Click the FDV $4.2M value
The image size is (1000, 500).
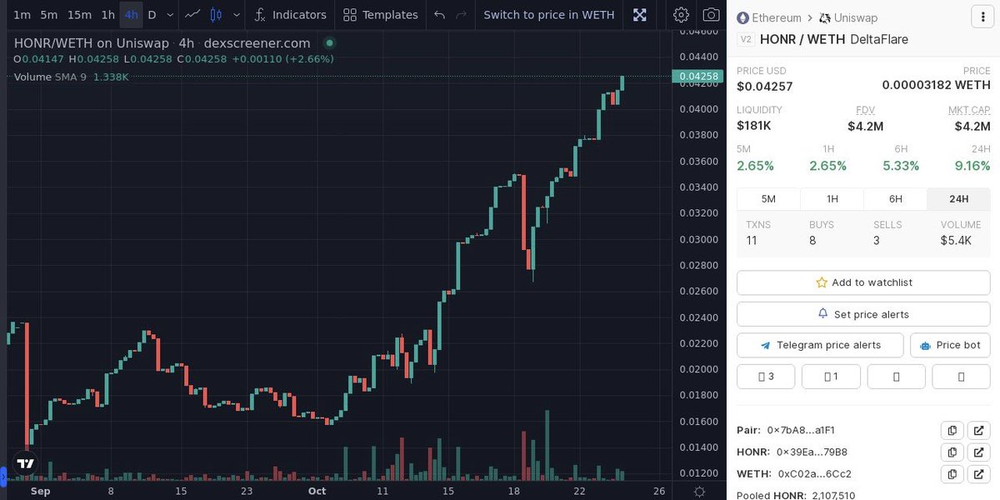click(865, 127)
